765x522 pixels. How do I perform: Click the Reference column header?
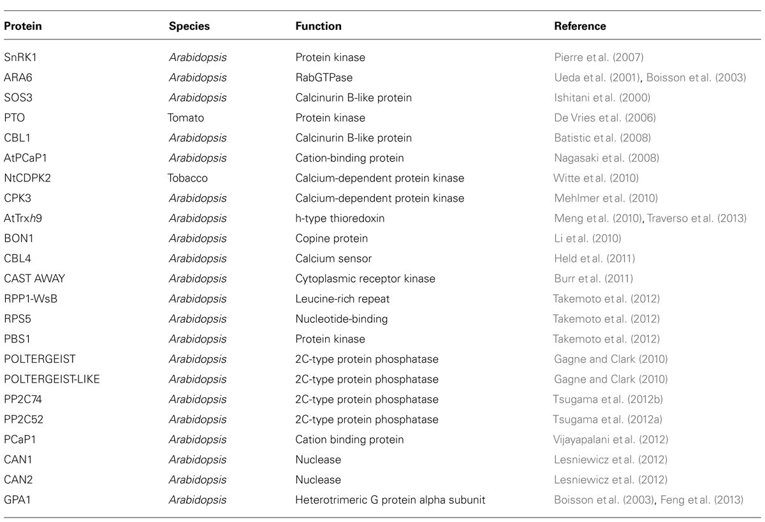pyautogui.click(x=580, y=27)
